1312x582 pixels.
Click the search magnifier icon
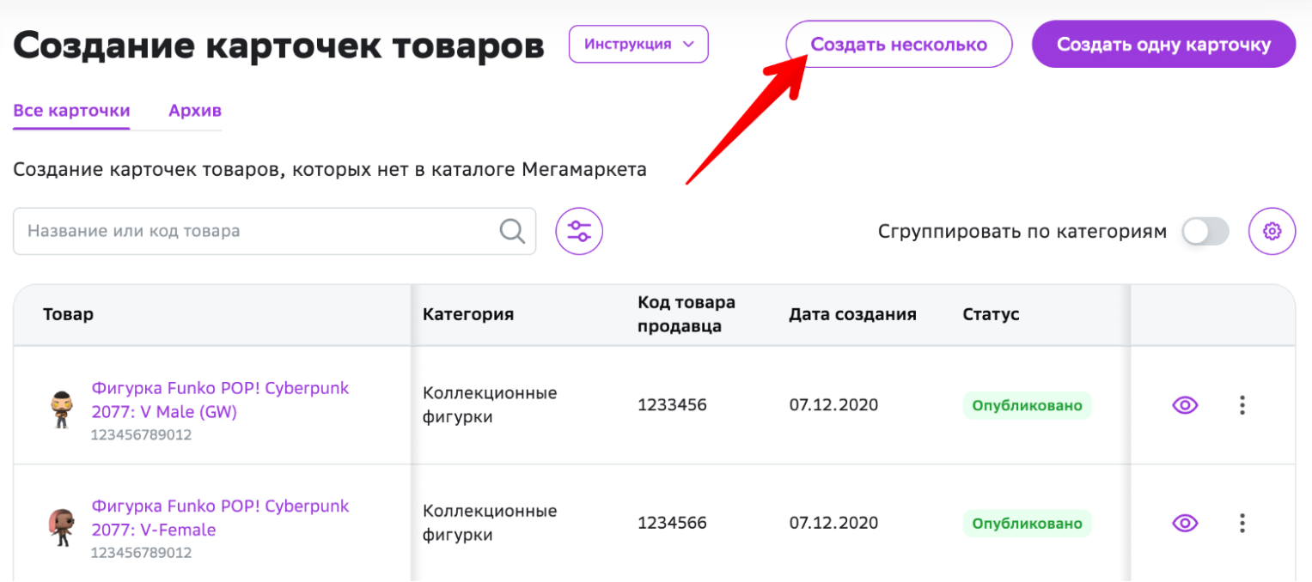[x=512, y=231]
